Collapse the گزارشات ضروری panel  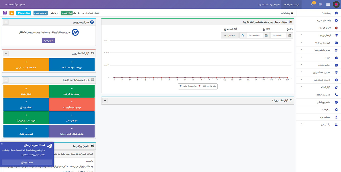point(6,53)
